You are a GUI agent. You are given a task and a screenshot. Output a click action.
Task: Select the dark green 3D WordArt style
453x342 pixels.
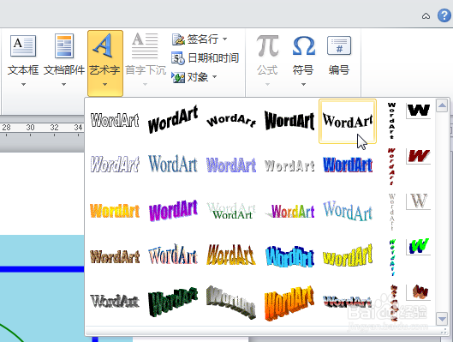point(173,302)
